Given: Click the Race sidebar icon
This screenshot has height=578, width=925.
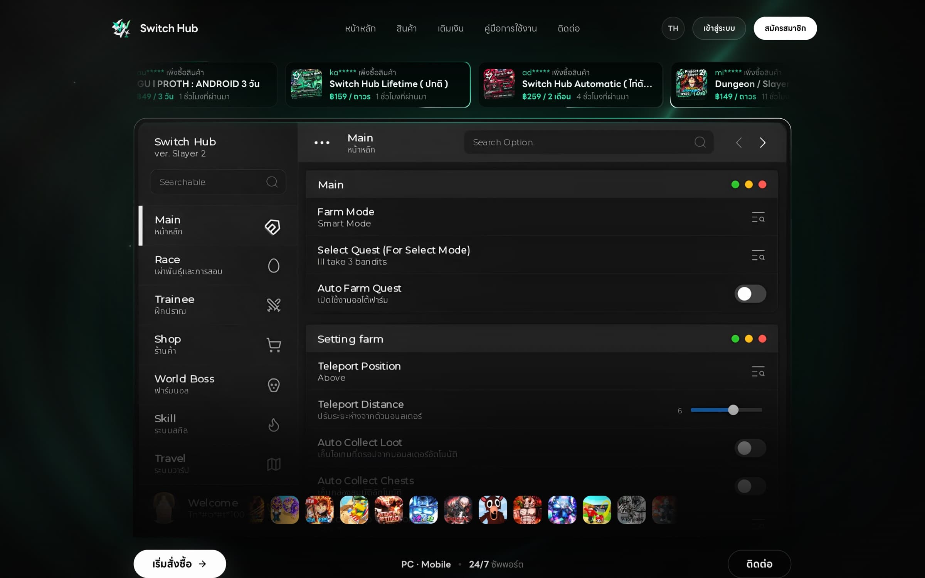Looking at the screenshot, I should click(274, 265).
